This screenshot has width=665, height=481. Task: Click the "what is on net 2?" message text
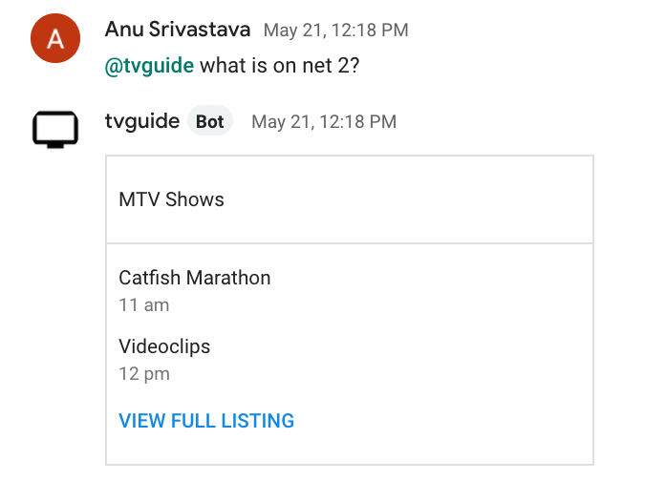pyautogui.click(x=279, y=66)
